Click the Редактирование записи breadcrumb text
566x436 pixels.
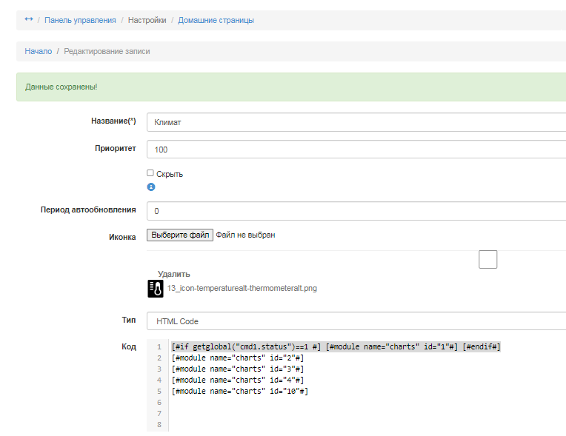coord(107,52)
